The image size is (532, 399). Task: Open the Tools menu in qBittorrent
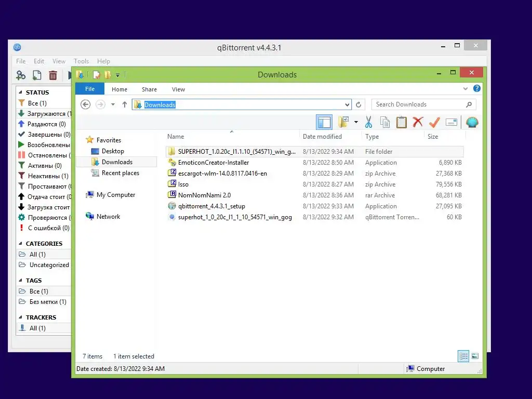click(x=81, y=61)
